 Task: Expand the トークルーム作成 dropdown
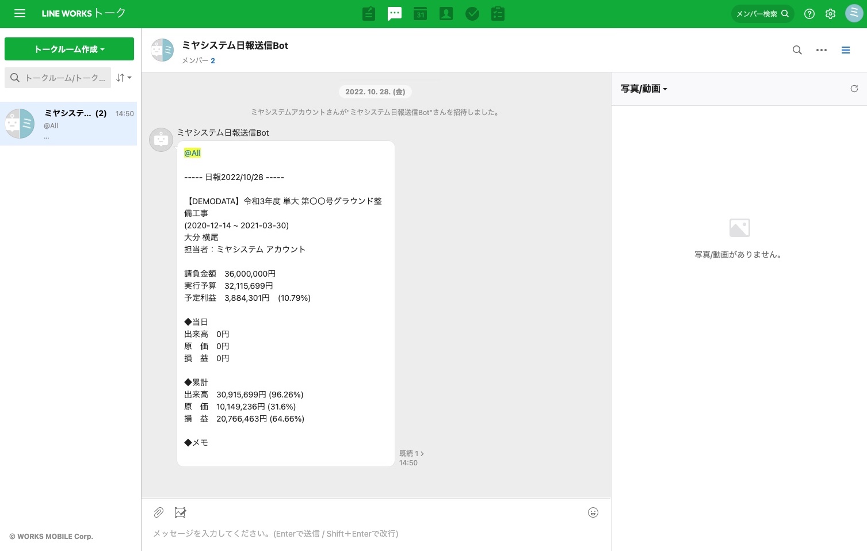69,49
